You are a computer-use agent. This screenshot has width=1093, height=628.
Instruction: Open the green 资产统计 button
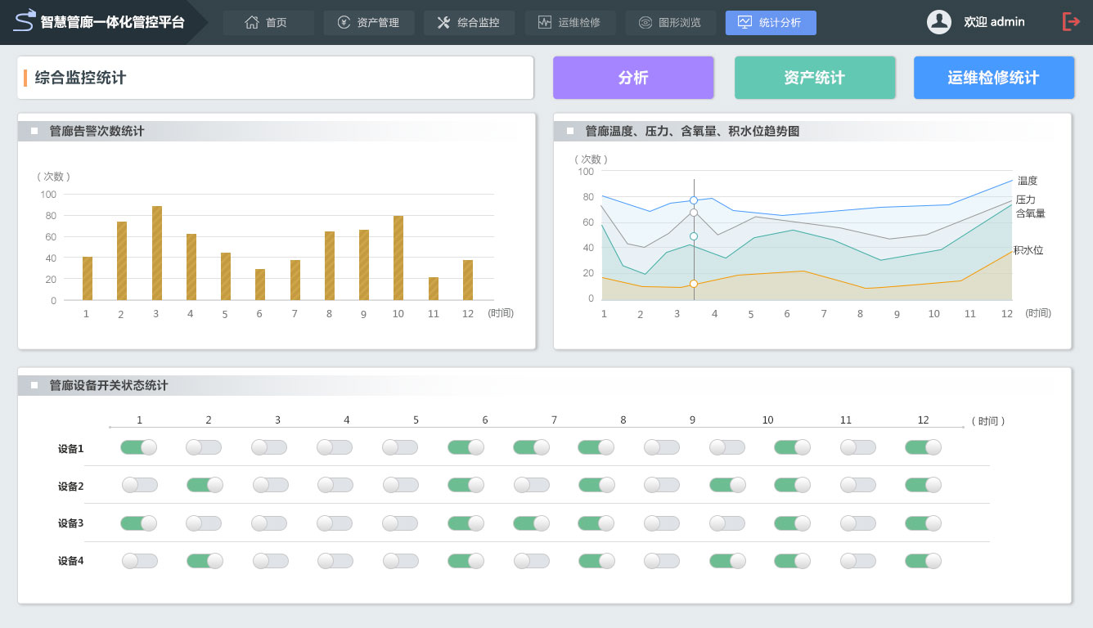point(814,78)
